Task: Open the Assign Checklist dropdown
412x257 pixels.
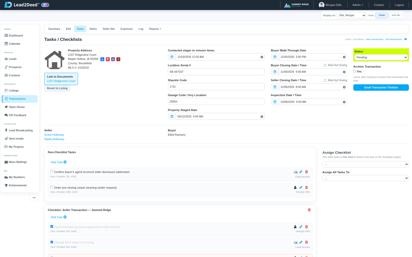Action: tap(365, 164)
